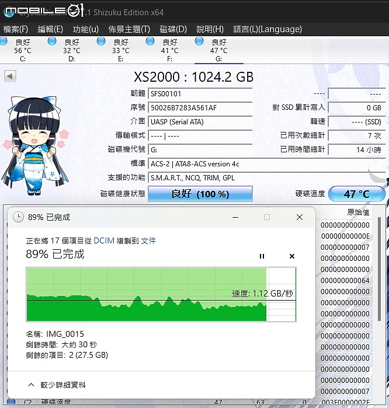Viewport: 389px width, 408px height.
Task: Select drive E: at 33 °C
Action: click(120, 50)
